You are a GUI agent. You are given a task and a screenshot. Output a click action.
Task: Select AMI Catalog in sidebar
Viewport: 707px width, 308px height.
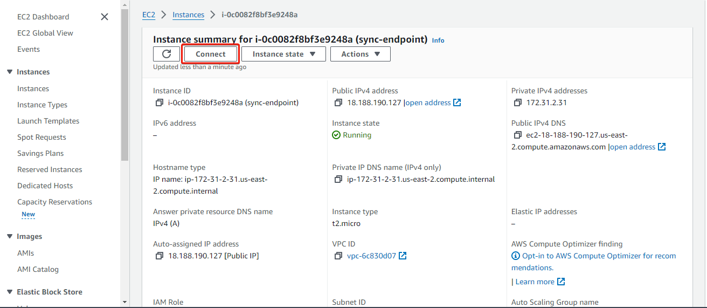click(38, 269)
